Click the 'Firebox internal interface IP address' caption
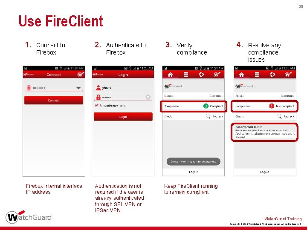 point(54,189)
